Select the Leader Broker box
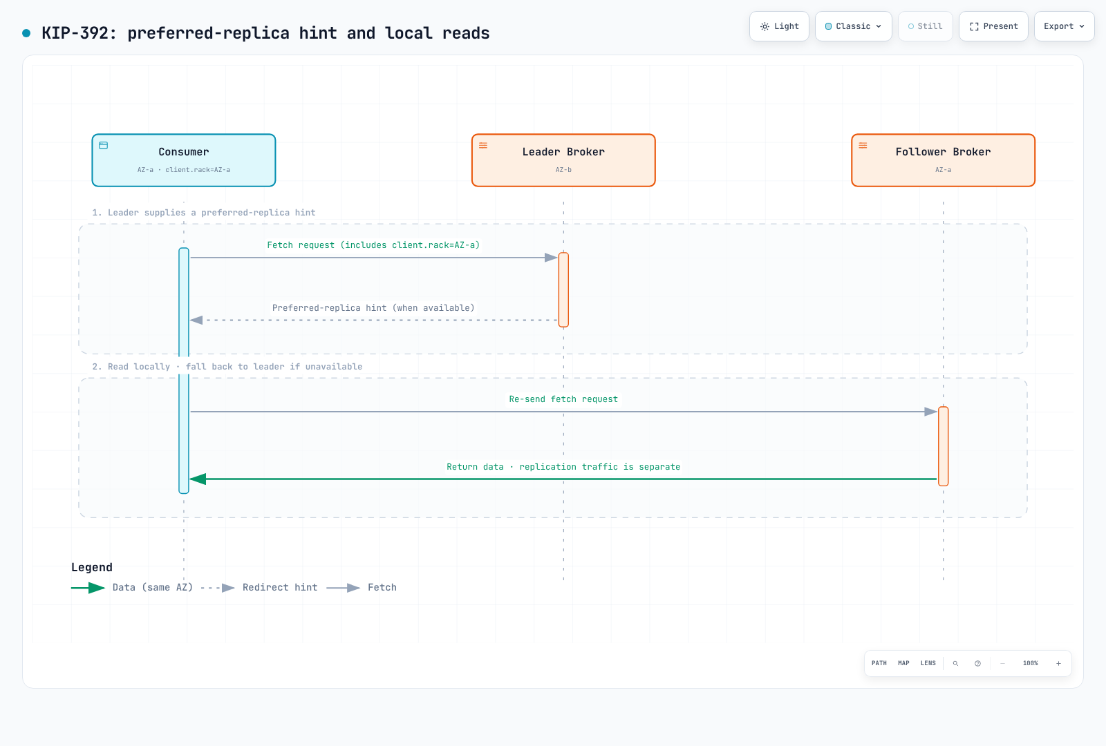This screenshot has width=1106, height=746. click(563, 160)
